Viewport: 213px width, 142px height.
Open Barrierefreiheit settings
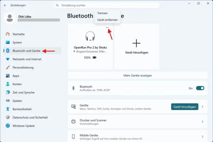(x=22, y=109)
